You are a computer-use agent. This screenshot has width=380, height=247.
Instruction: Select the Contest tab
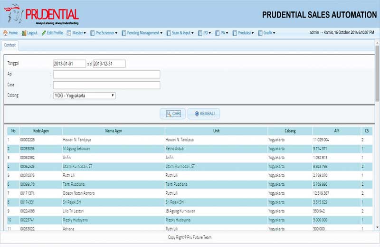coord(10,45)
